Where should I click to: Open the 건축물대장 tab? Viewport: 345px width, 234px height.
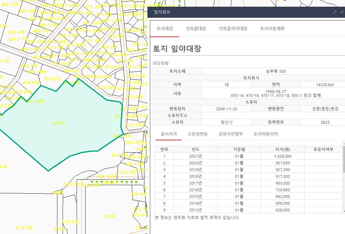(x=196, y=28)
